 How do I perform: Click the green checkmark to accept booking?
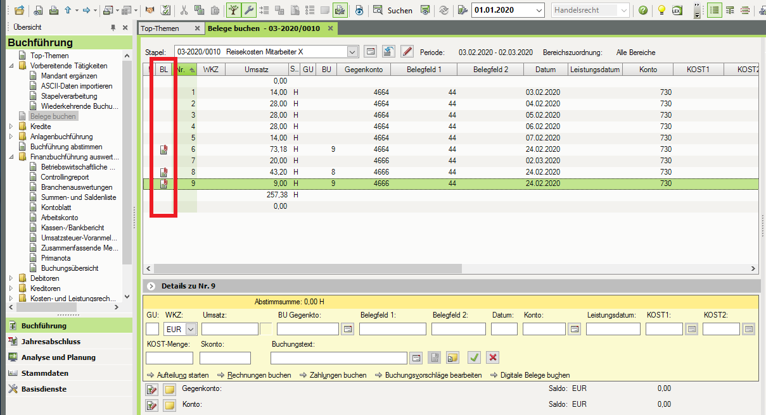474,358
